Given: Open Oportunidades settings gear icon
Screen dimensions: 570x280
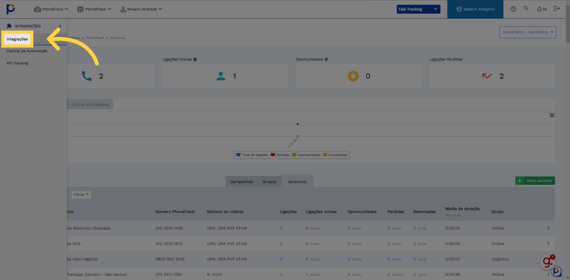Looking at the screenshot, I should (326, 59).
